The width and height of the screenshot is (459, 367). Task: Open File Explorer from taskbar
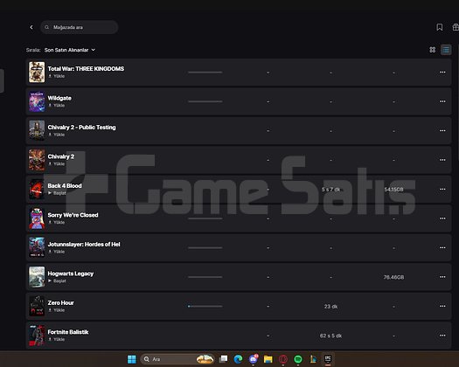point(268,359)
